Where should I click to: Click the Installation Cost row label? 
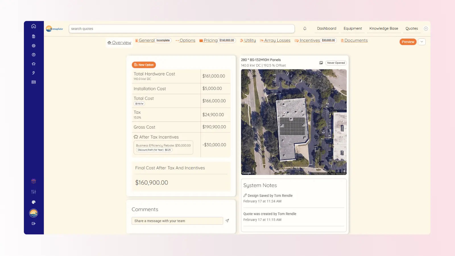150,89
